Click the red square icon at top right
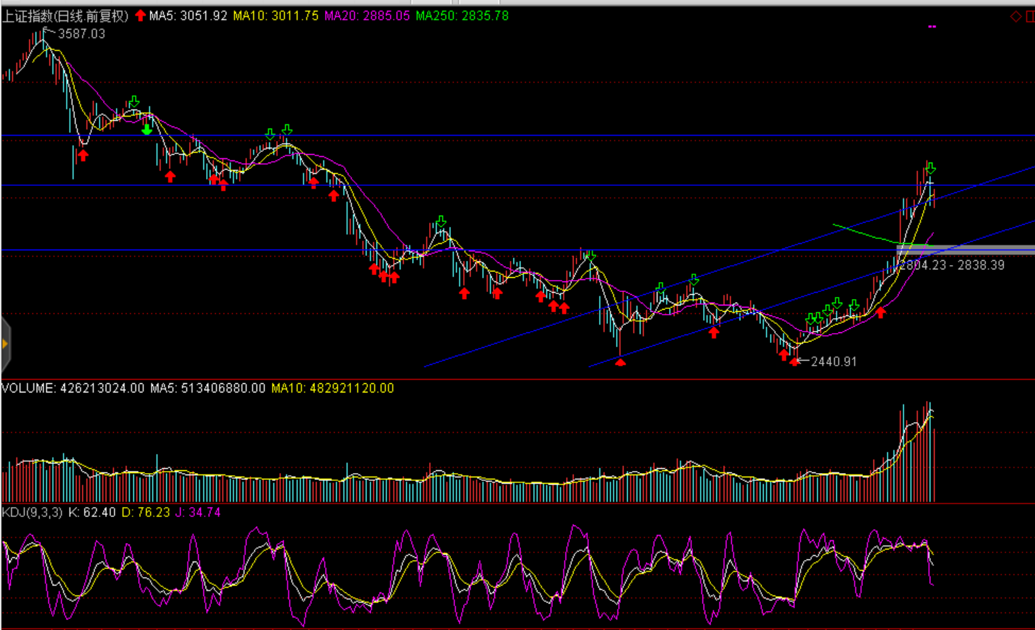 (x=1030, y=16)
